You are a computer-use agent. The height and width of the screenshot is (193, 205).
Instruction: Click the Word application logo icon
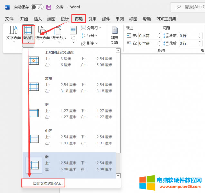(x=7, y=7)
